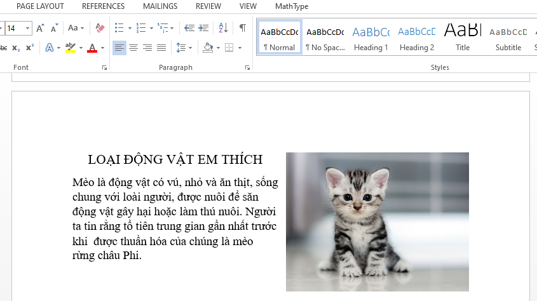Apply subscript formatting
This screenshot has height=301, width=537.
click(x=16, y=48)
